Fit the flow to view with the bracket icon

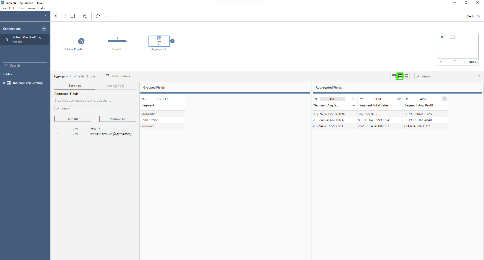coord(454,62)
